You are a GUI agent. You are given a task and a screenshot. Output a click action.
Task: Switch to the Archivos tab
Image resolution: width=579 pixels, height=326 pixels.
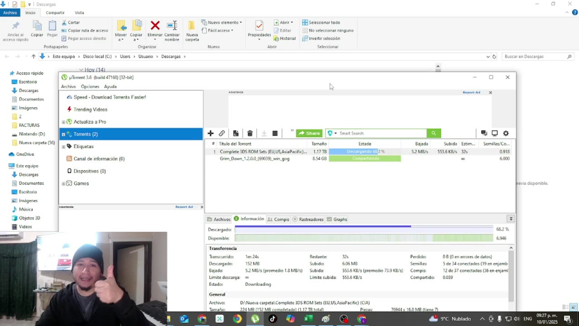219,219
